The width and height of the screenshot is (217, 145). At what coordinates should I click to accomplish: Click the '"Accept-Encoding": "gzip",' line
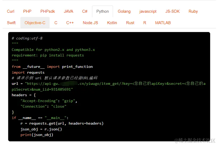49,101
